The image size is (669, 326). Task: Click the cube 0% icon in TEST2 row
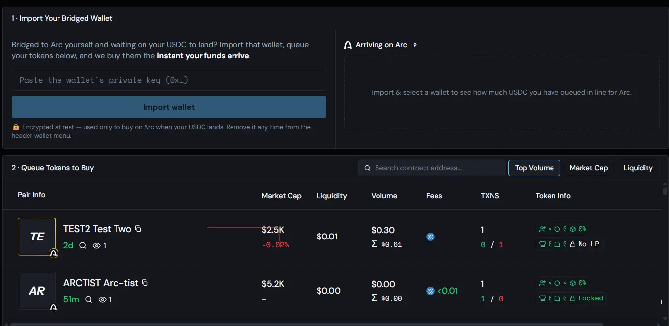573,229
